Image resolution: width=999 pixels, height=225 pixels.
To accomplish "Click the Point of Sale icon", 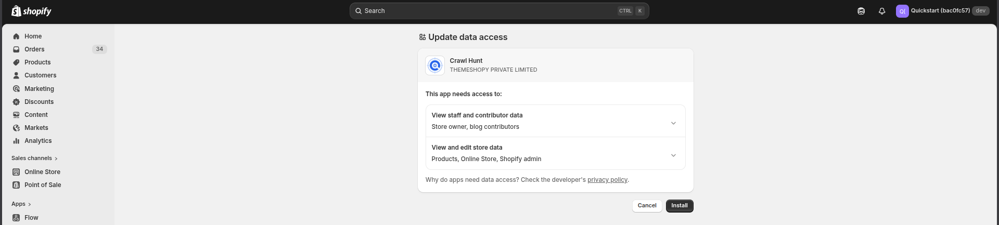I will [x=16, y=185].
